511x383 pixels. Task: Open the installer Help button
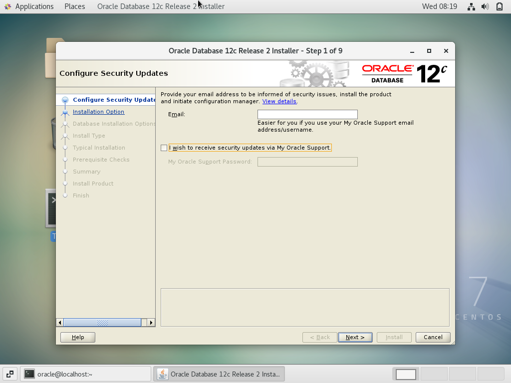(78, 337)
